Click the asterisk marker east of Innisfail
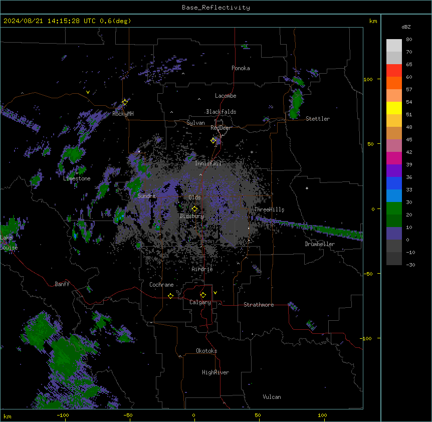432x422 pixels. click(252, 152)
